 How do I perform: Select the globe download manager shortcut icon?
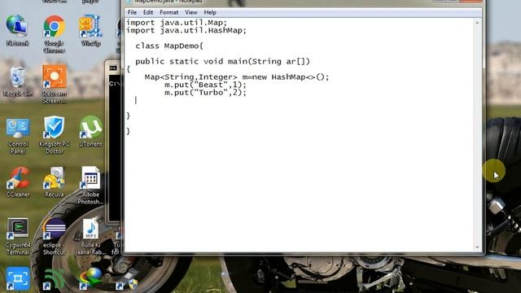tap(90, 278)
